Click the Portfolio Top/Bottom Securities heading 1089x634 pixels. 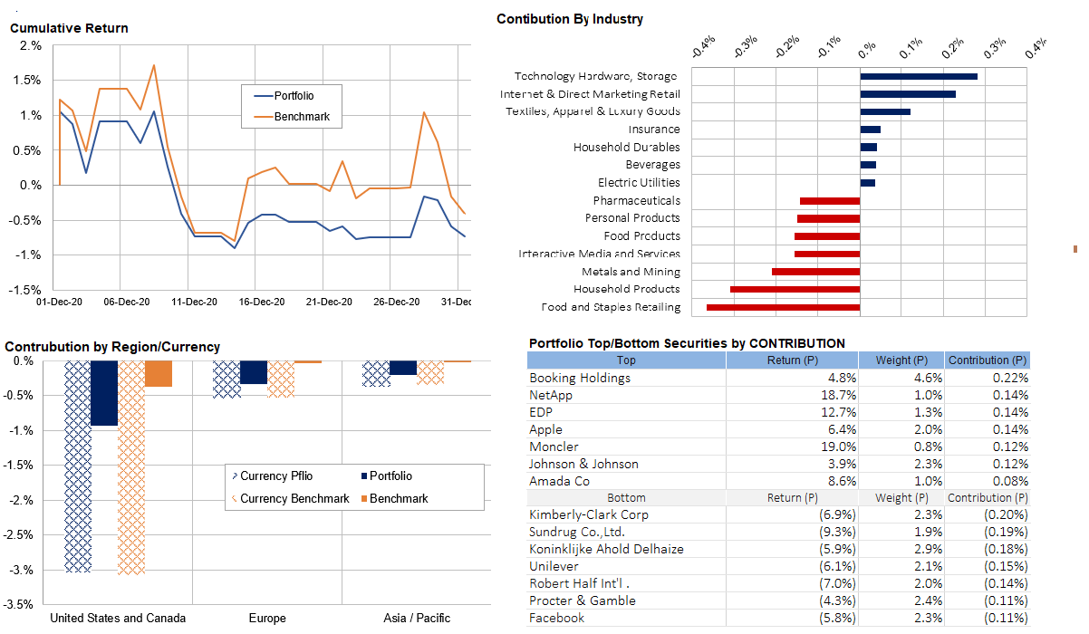(x=687, y=343)
